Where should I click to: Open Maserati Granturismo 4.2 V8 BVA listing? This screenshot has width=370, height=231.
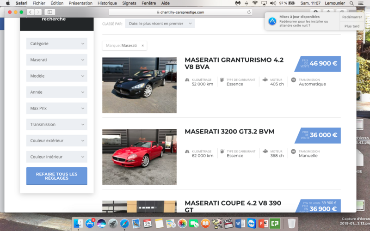pyautogui.click(x=234, y=63)
